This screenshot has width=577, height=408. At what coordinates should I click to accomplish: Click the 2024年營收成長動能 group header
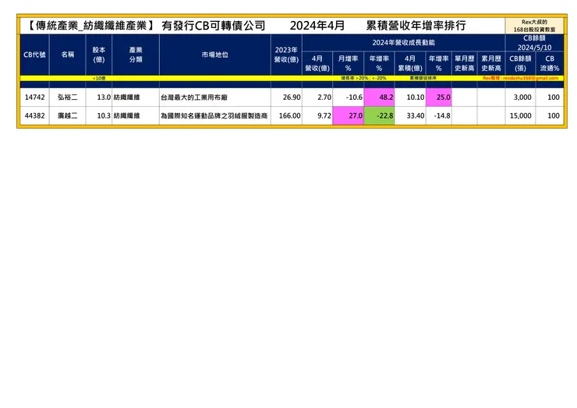point(403,43)
